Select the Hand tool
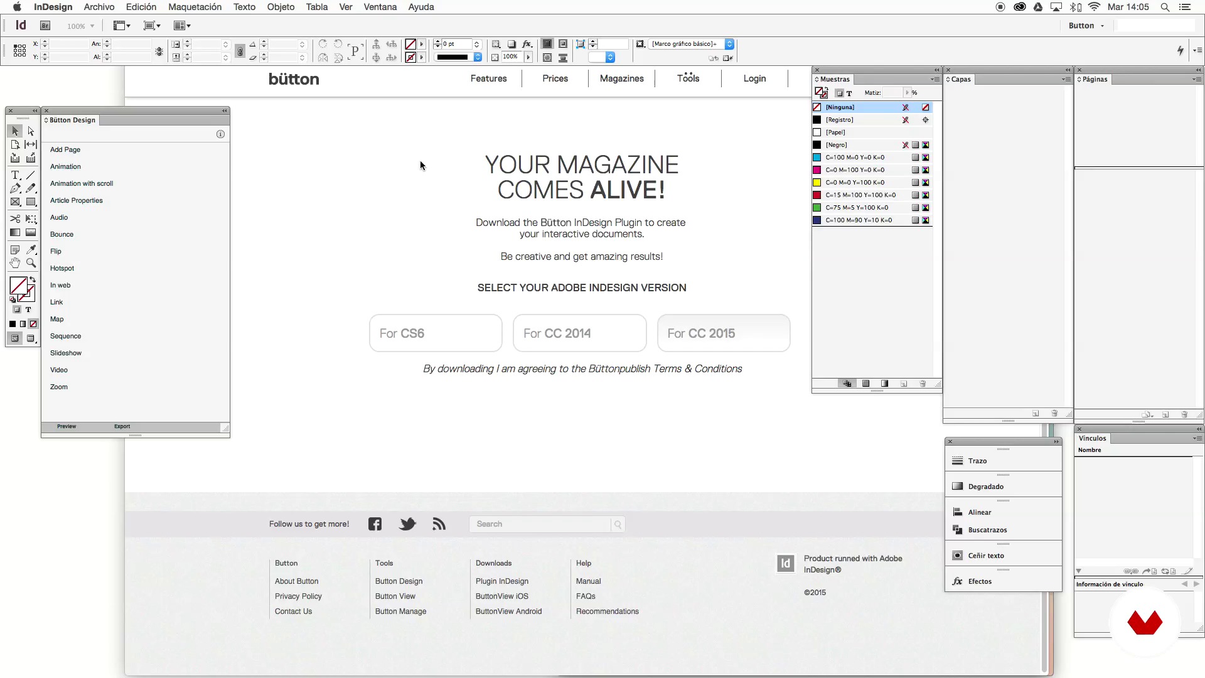The image size is (1205, 678). (15, 263)
